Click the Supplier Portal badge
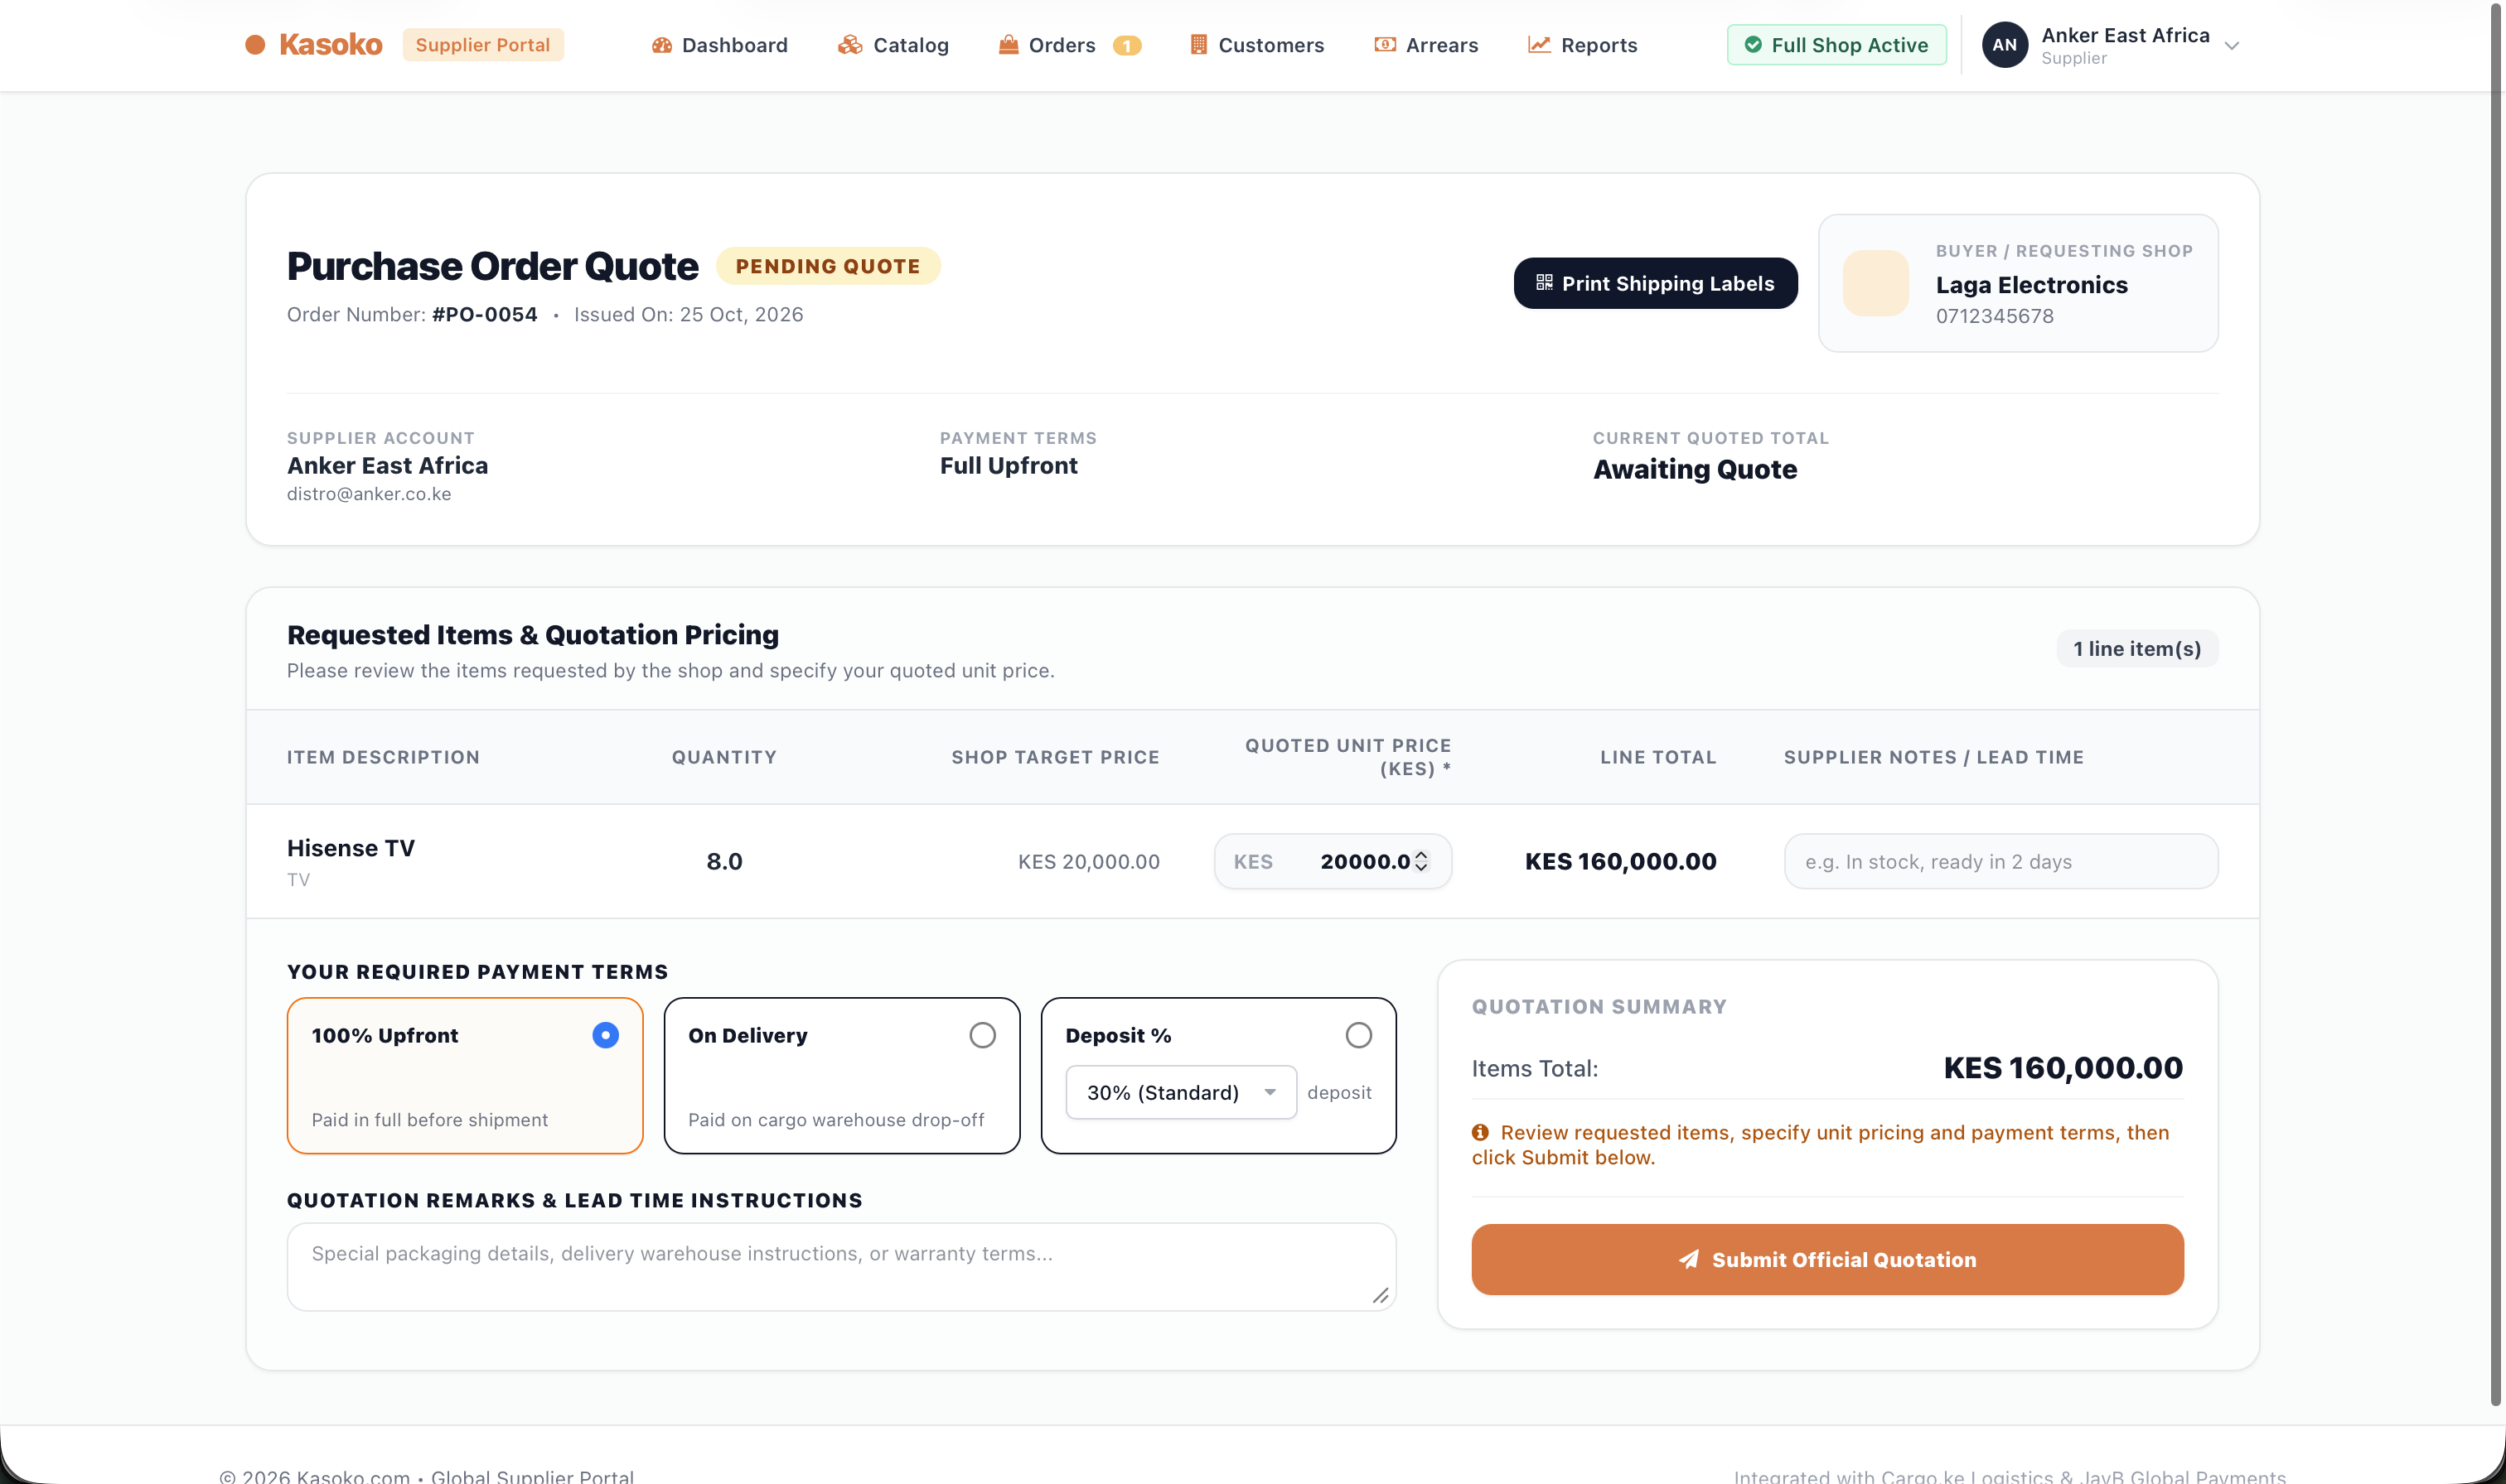 (483, 45)
